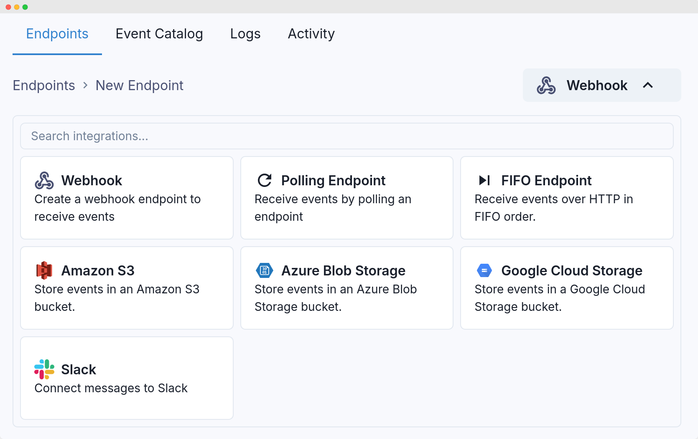The height and width of the screenshot is (439, 698).
Task: Navigate back via the Endpoints breadcrumb link
Action: 43,85
